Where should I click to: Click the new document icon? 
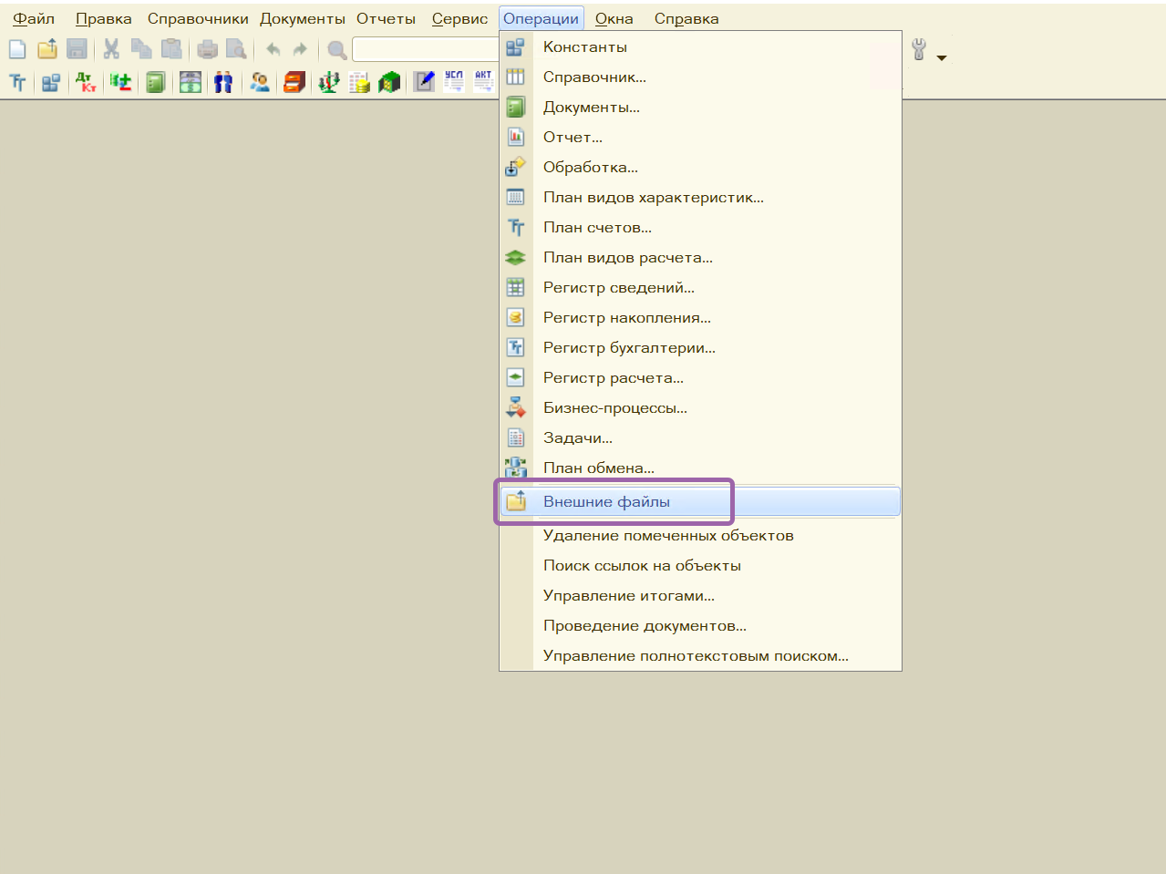(17, 49)
